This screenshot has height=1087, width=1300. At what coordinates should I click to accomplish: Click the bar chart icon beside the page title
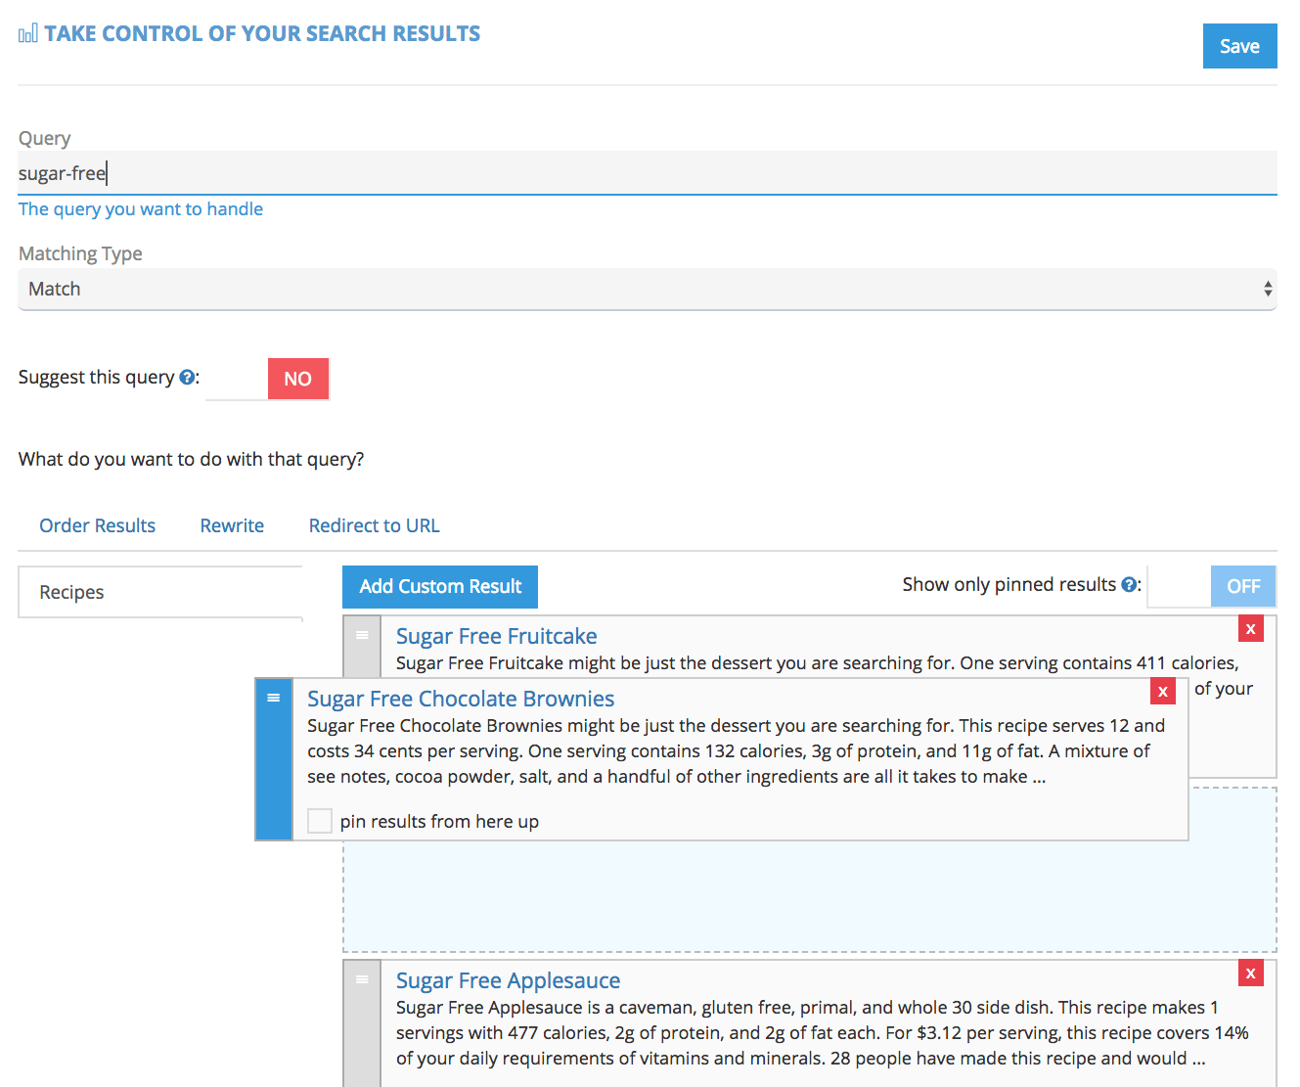pyautogui.click(x=26, y=31)
